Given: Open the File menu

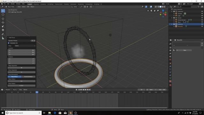Looking at the screenshot, I should point(5,4).
